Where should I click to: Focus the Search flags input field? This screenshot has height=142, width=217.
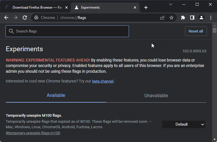[x=67, y=31]
